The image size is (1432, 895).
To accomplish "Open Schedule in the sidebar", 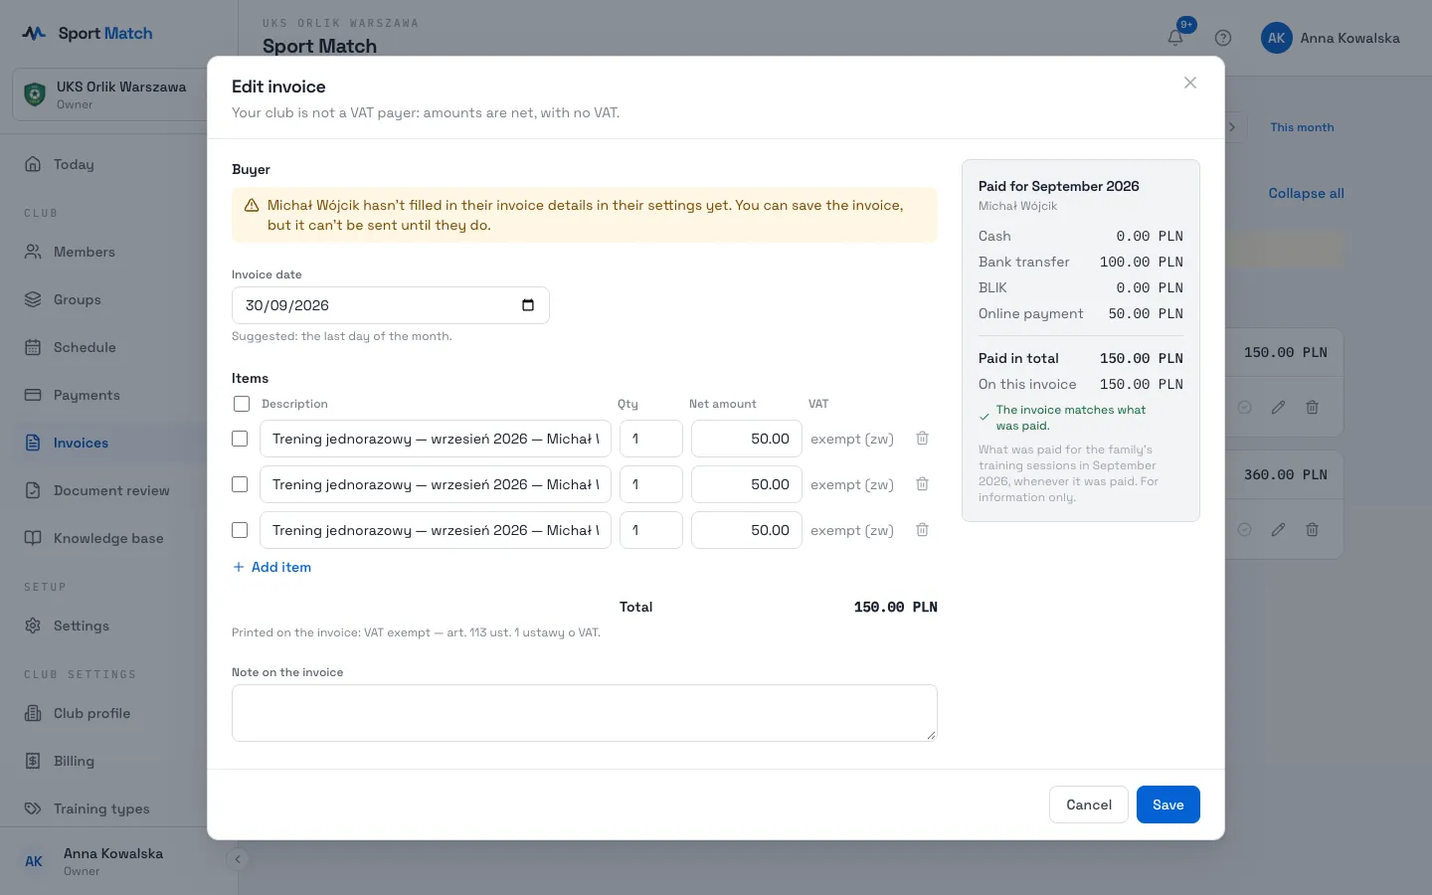I will [119, 347].
